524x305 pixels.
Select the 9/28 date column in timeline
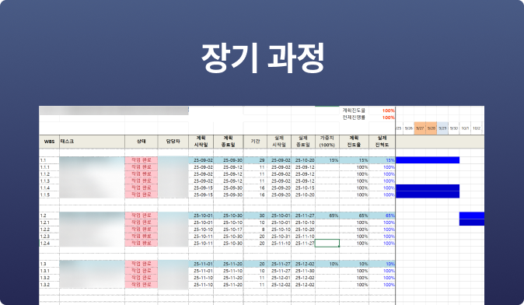(x=431, y=128)
